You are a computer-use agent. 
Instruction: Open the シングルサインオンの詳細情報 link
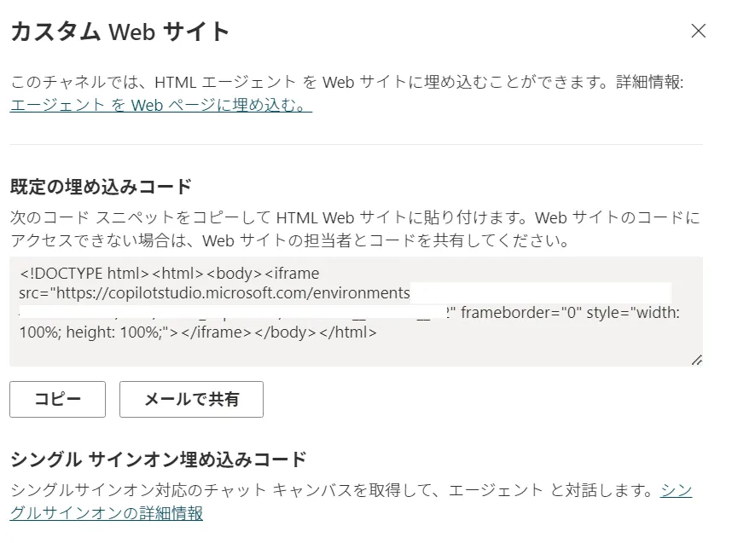106,512
